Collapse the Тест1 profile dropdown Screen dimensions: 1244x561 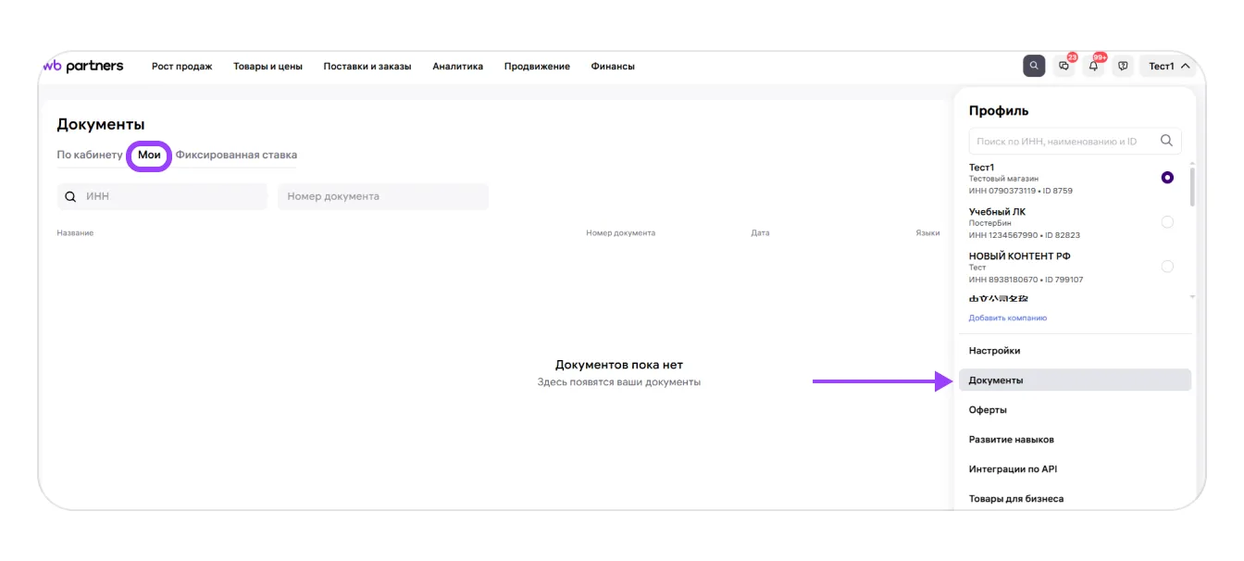pos(1169,66)
